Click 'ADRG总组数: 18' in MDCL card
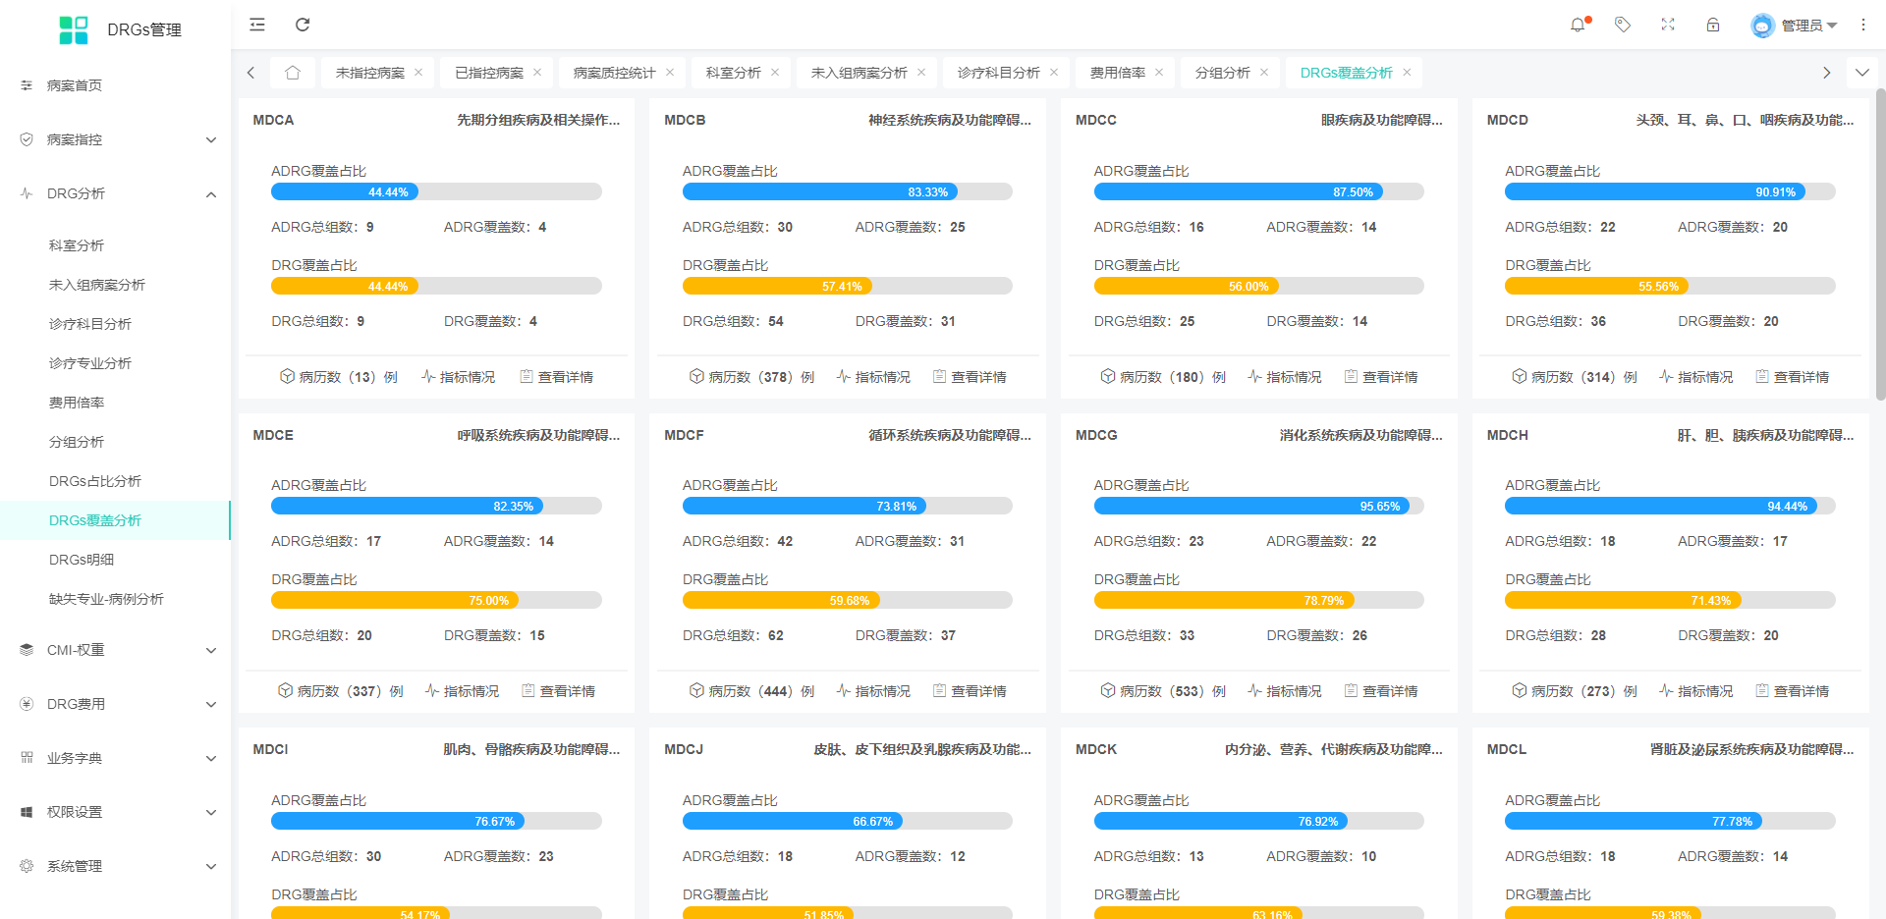This screenshot has width=1886, height=919. [x=1560, y=856]
